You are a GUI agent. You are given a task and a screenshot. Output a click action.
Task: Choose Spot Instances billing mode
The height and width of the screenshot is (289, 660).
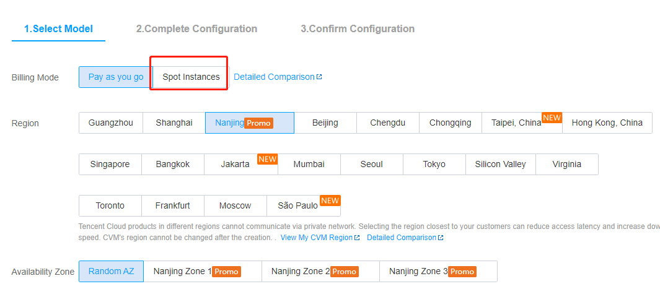point(191,77)
